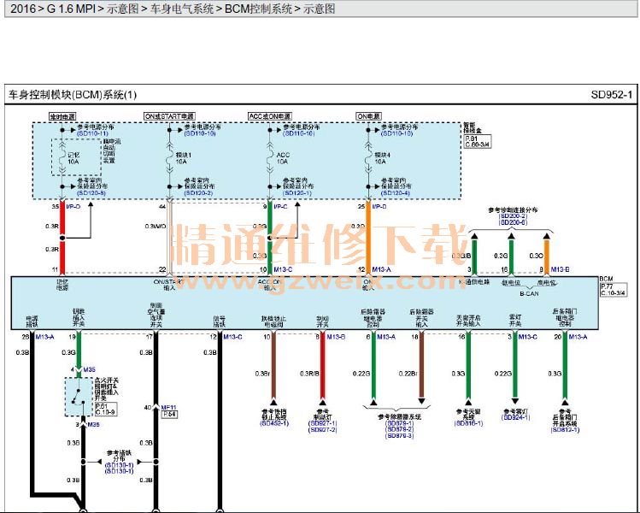Click the 参考诊断连接分布 heading
The image size is (640, 513).
tap(513, 210)
